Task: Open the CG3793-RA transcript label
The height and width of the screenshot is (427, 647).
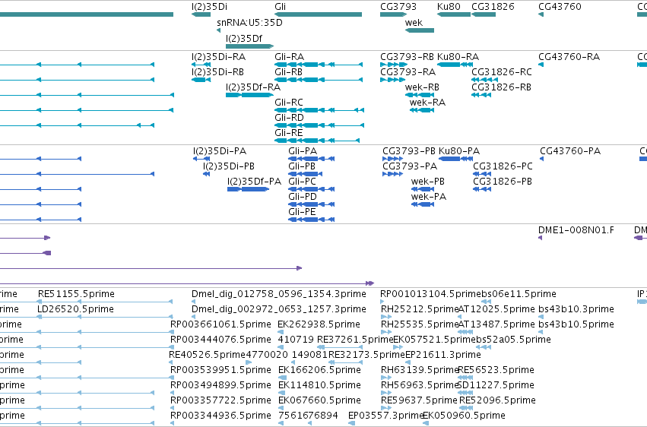Action: [x=408, y=72]
